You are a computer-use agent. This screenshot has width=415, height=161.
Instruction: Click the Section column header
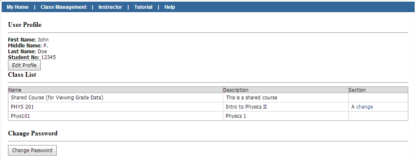click(357, 90)
